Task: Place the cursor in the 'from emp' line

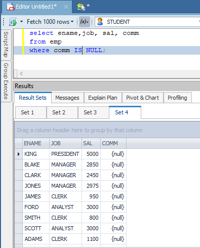Action: [x=46, y=42]
